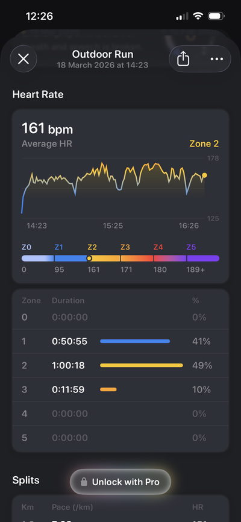Tap the share icon
The image size is (241, 522).
coord(183,59)
